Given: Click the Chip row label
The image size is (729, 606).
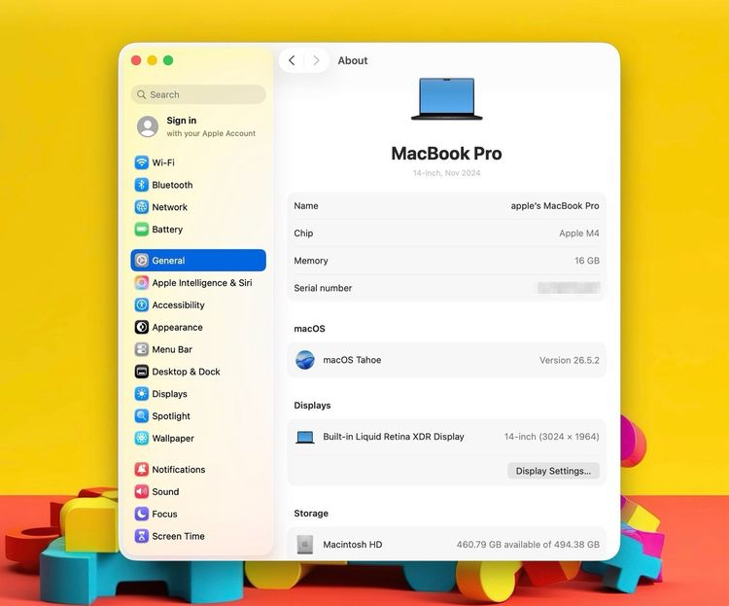Looking at the screenshot, I should point(303,233).
